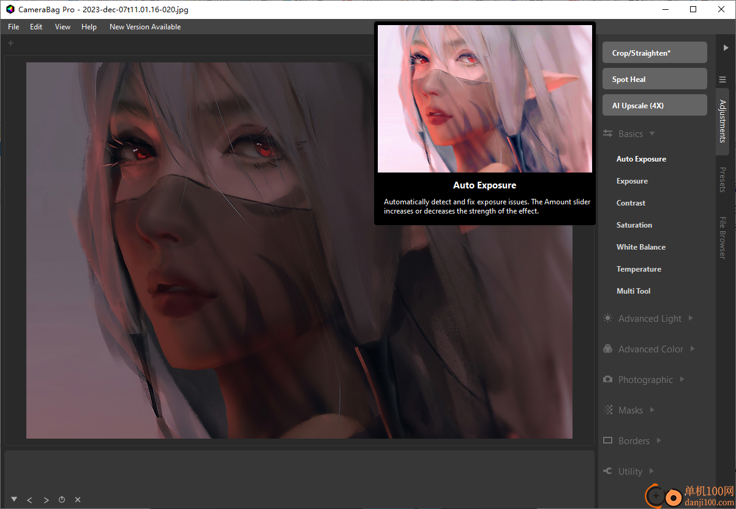Open the File menu

(x=13, y=27)
